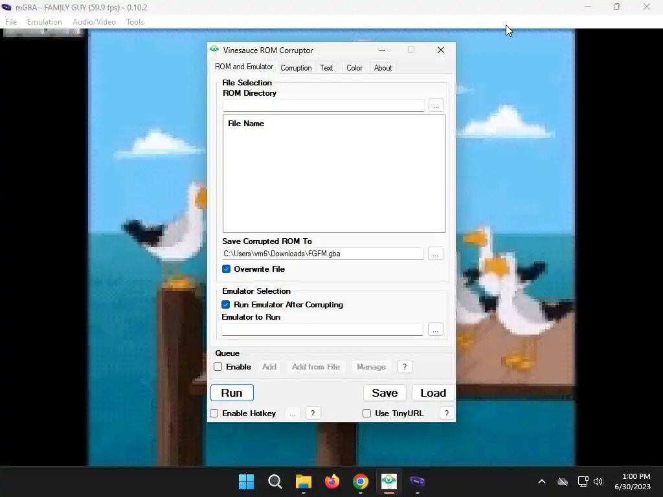This screenshot has width=663, height=497.
Task: Launch Chrome from taskbar
Action: click(360, 481)
